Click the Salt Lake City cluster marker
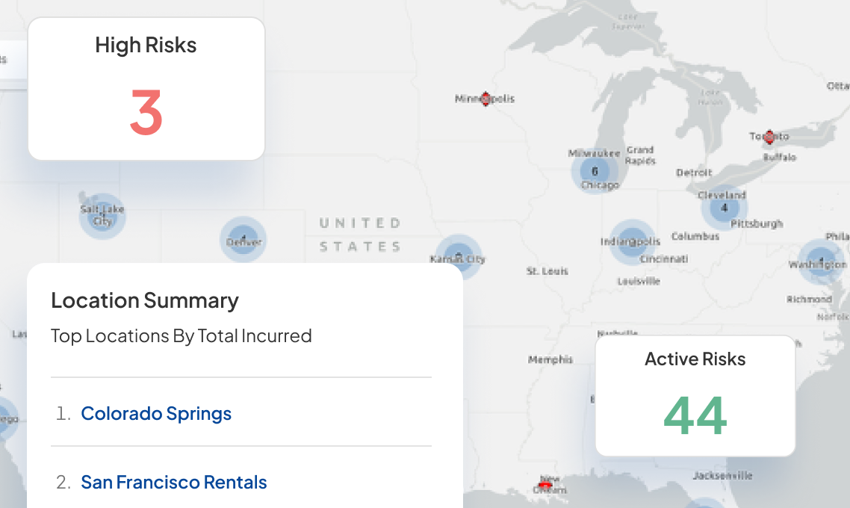The width and height of the screenshot is (850, 508). pyautogui.click(x=102, y=216)
